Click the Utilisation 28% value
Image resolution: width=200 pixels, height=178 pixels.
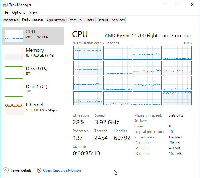pyautogui.click(x=79, y=123)
